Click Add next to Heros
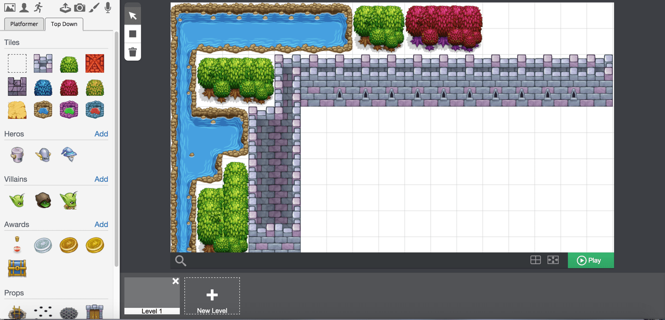 point(101,134)
